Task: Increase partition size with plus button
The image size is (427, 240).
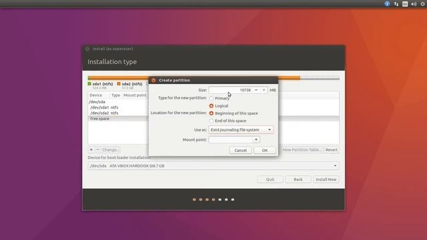Action: (x=264, y=90)
